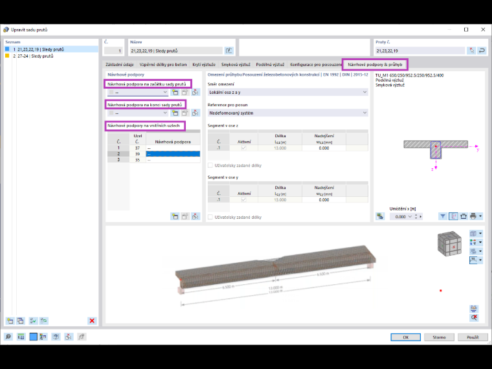Screen dimensions: 492x369
Task: Select members graphically icon beside Pruty č.
Action: point(471,50)
